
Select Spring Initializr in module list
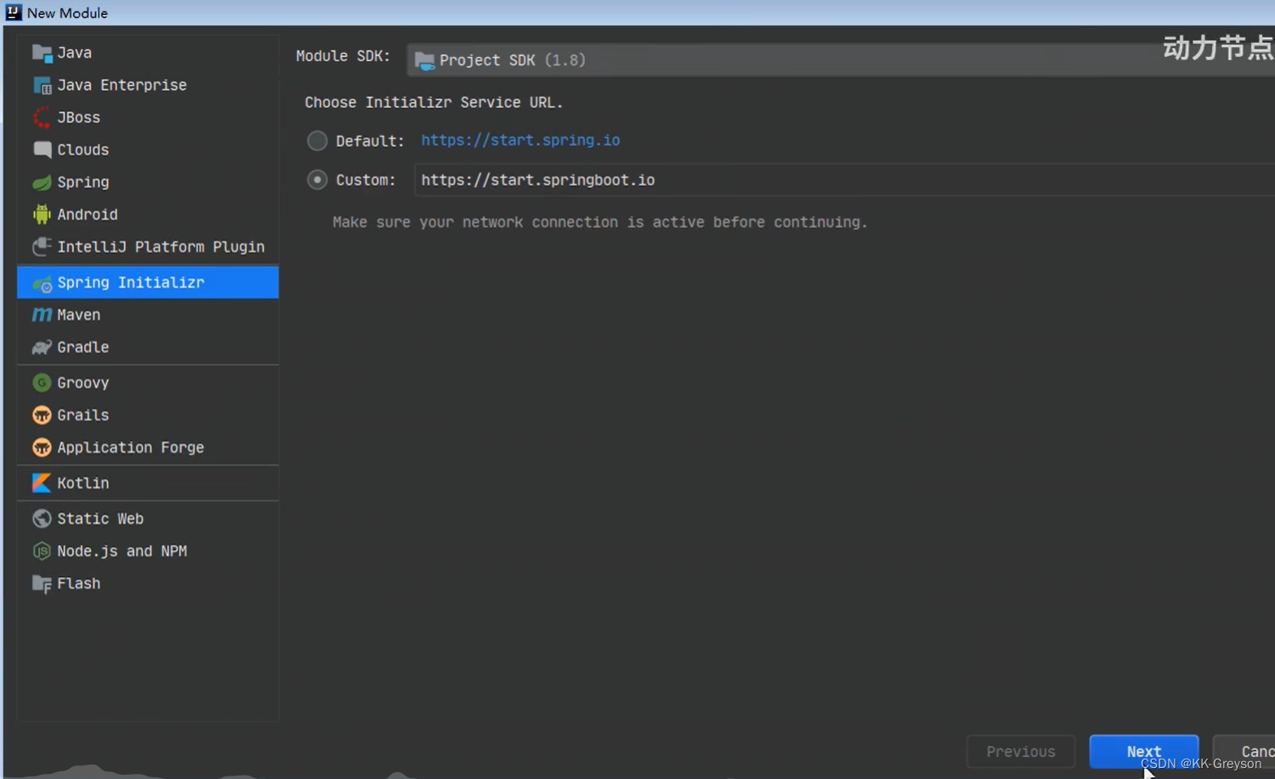[148, 283]
